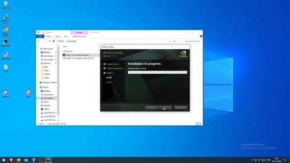The height and width of the screenshot is (163, 290).
Task: Open the notification center in the taskbar
Action: coord(285,160)
